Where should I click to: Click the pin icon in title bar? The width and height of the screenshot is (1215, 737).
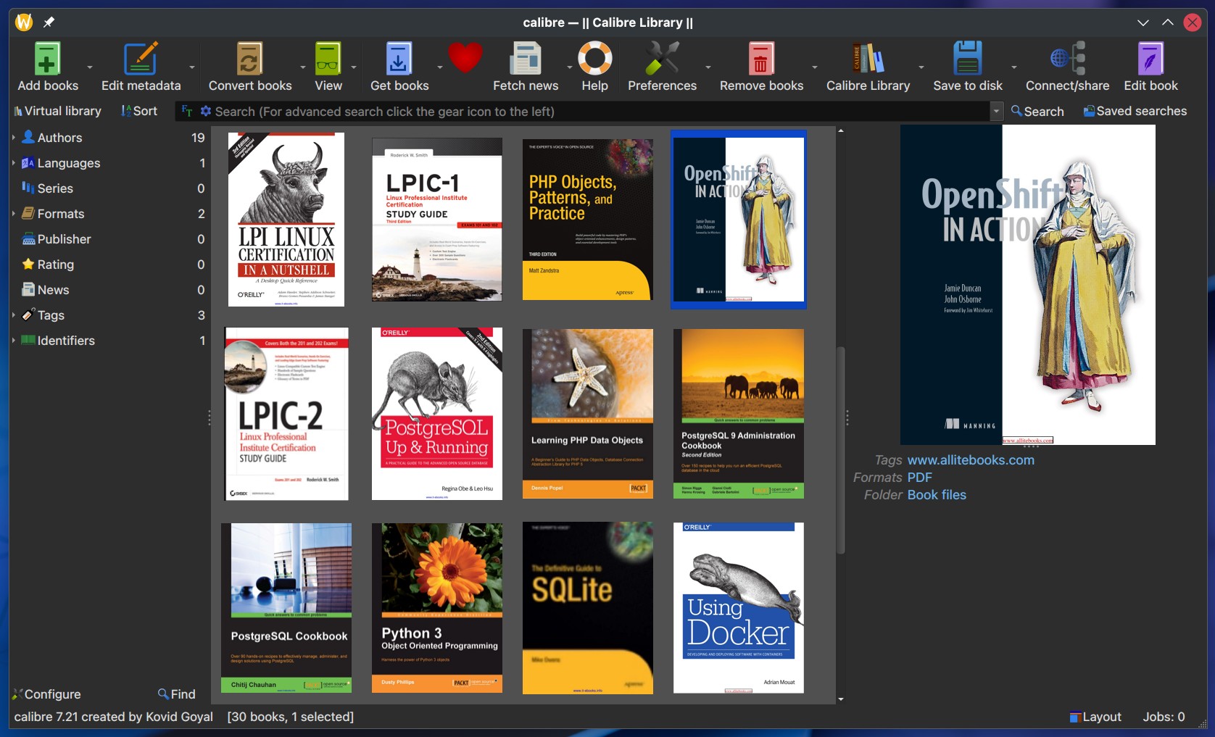49,22
